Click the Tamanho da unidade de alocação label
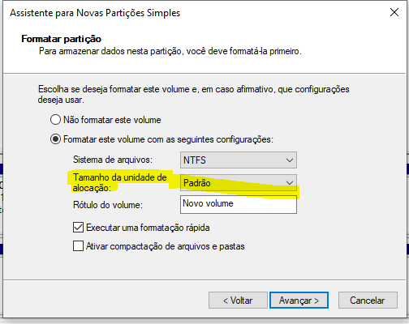This screenshot has height=324, width=409. tap(120, 182)
